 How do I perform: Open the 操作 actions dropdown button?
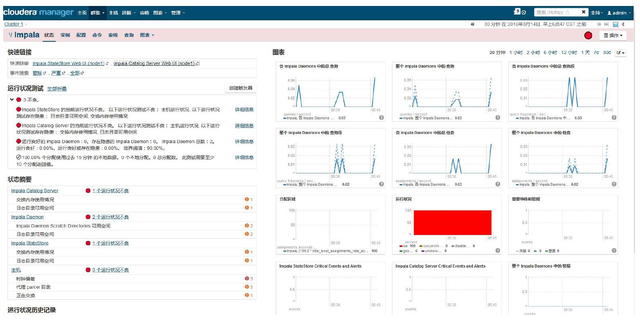pos(613,35)
